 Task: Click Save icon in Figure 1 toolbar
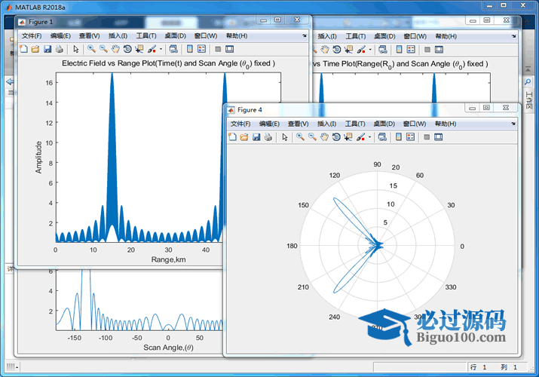click(x=47, y=49)
